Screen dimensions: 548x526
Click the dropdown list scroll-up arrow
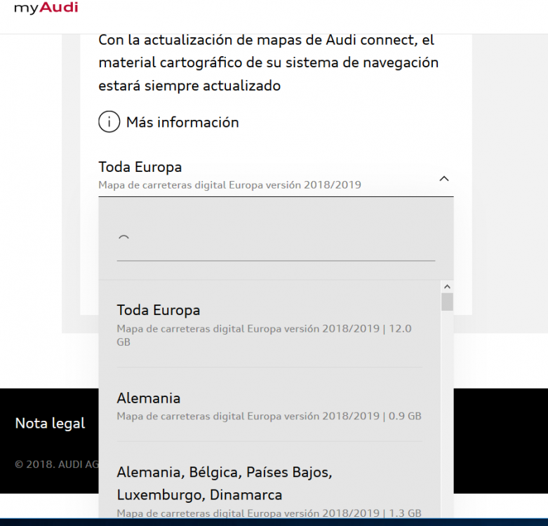[x=447, y=287]
